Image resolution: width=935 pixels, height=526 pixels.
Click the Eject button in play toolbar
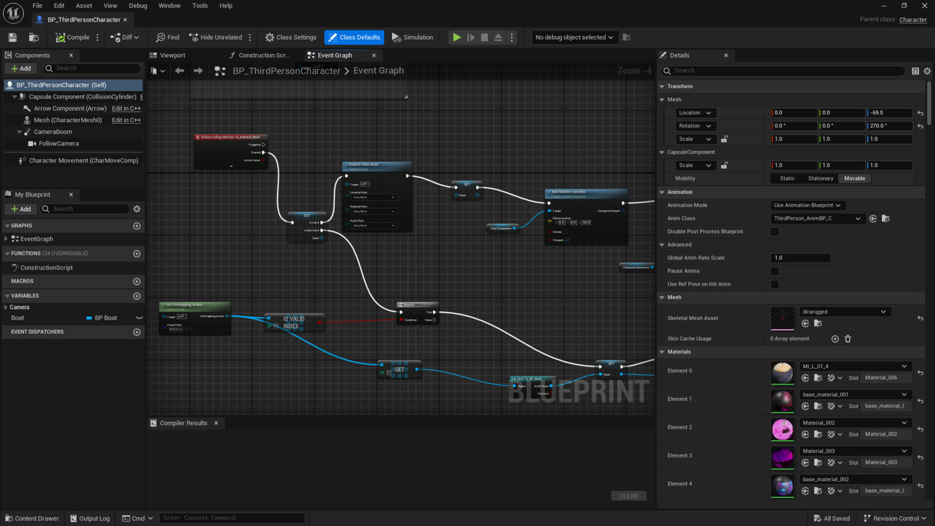tap(498, 37)
